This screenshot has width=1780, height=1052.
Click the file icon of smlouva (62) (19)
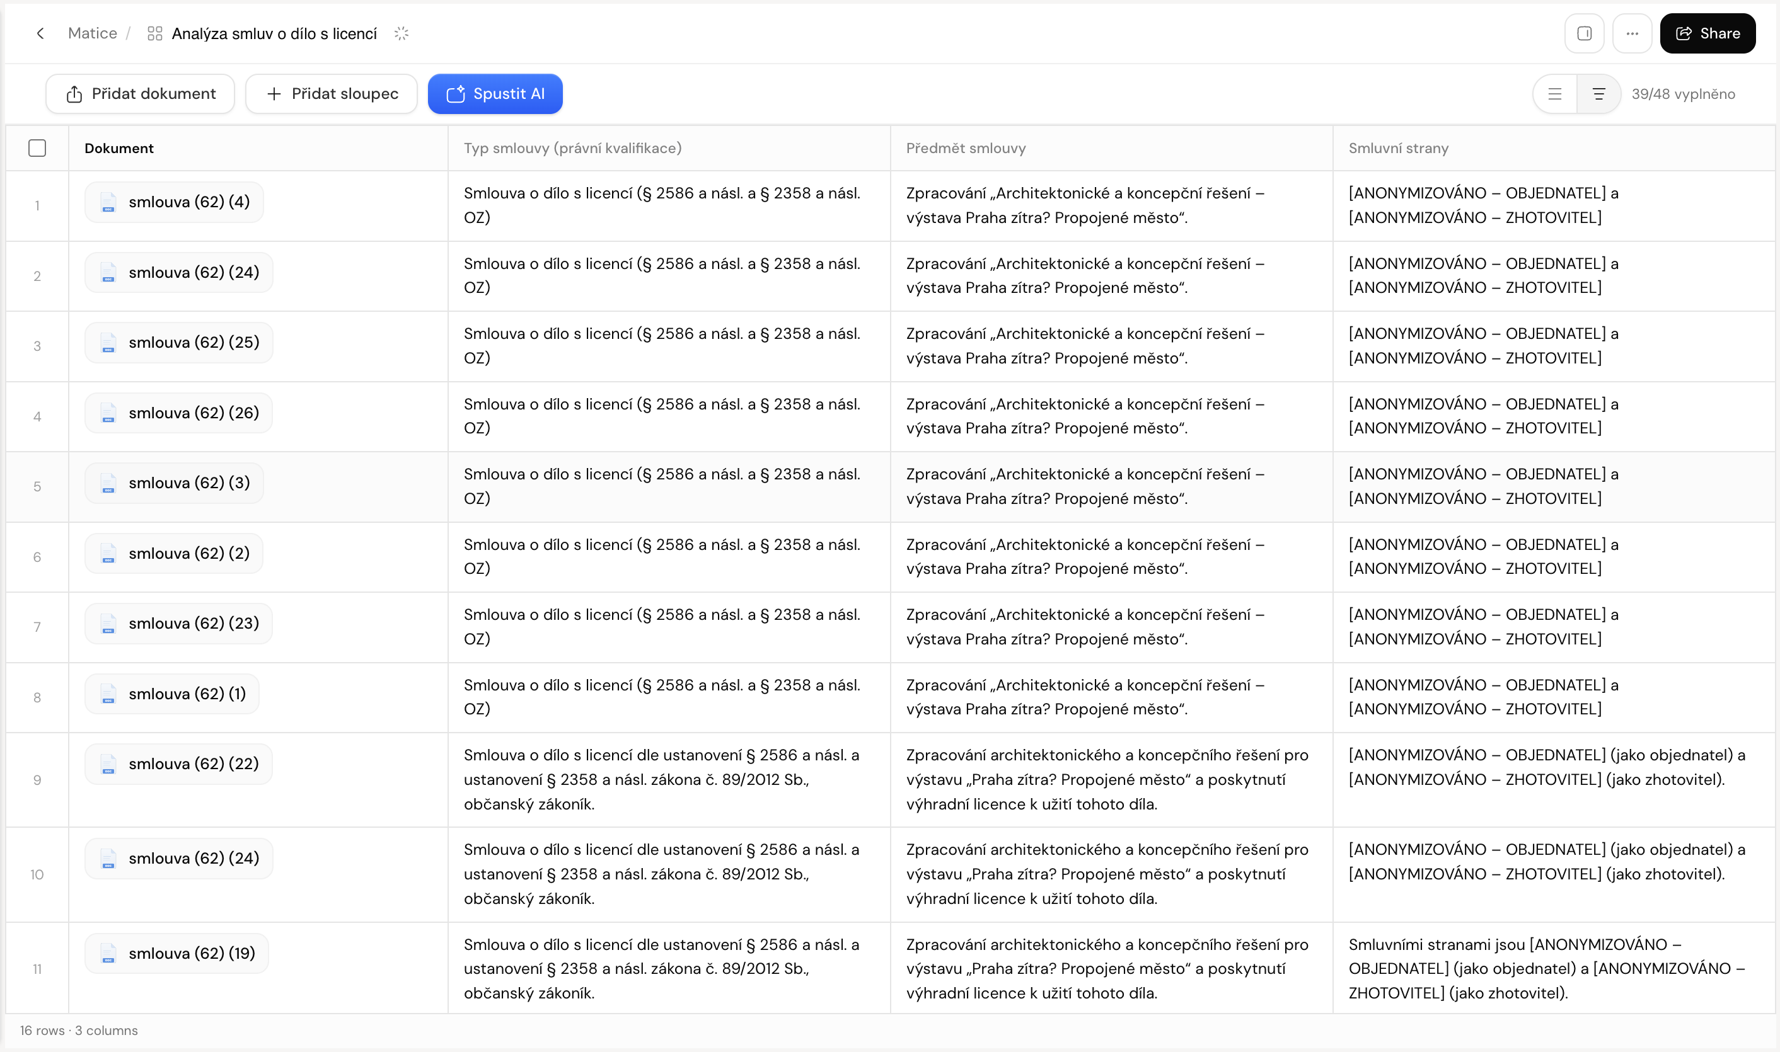pyautogui.click(x=108, y=952)
